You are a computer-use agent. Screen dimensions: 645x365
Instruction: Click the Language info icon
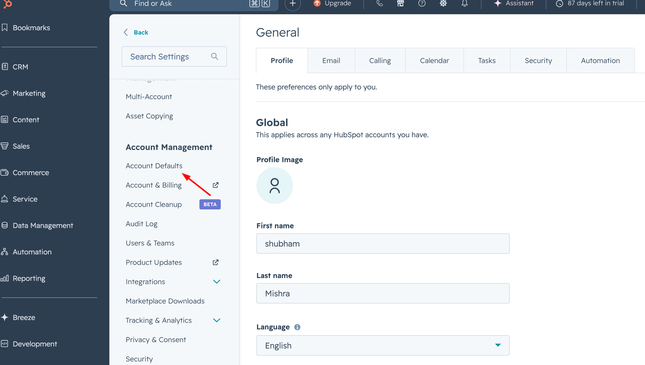click(x=297, y=327)
